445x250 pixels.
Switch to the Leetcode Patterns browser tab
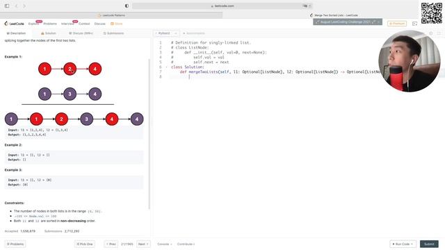111,15
